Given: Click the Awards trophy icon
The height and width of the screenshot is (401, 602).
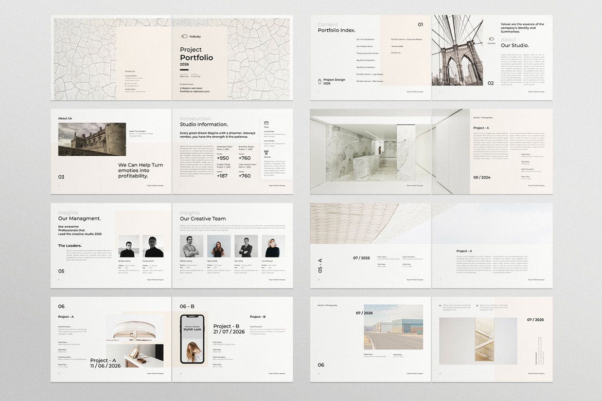Looking at the screenshot, I should (267, 153).
